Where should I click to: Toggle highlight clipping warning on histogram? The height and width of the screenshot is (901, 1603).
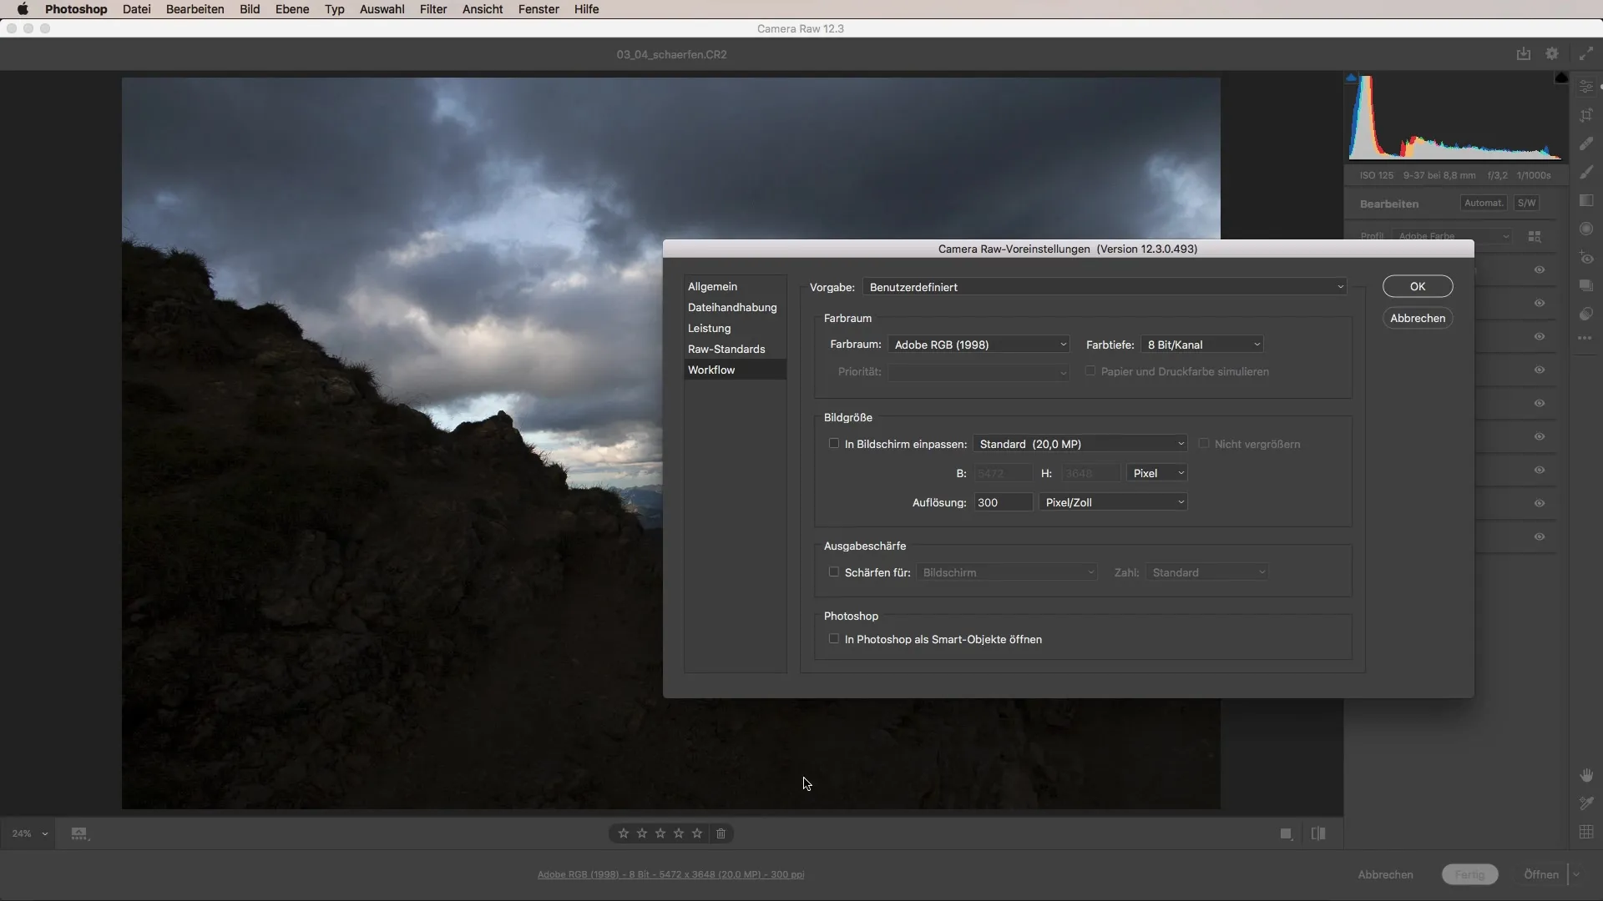(x=1561, y=78)
